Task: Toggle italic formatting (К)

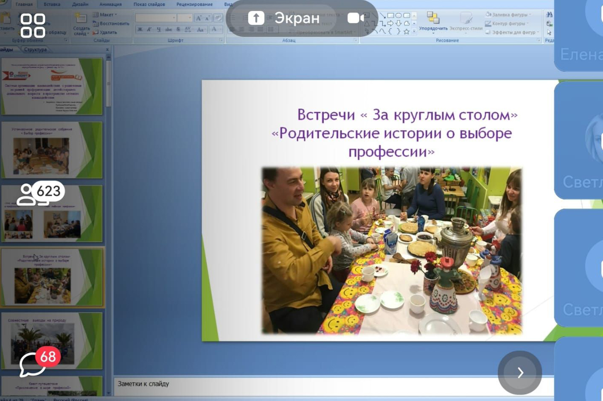Action: [149, 29]
